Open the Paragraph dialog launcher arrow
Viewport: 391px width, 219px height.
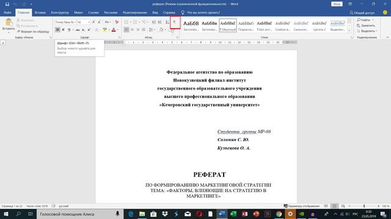[178, 38]
